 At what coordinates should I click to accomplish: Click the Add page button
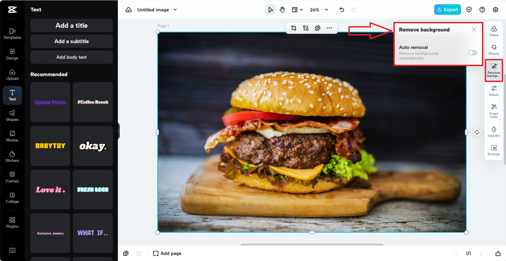[167, 253]
